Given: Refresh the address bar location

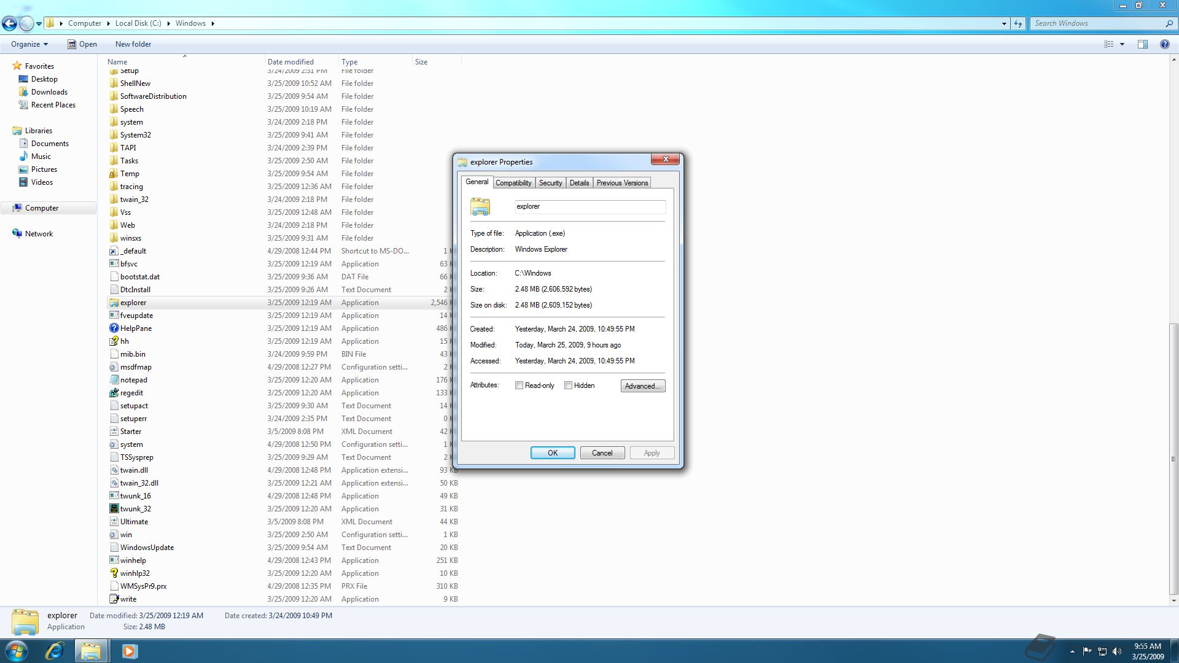Looking at the screenshot, I should pyautogui.click(x=1018, y=23).
